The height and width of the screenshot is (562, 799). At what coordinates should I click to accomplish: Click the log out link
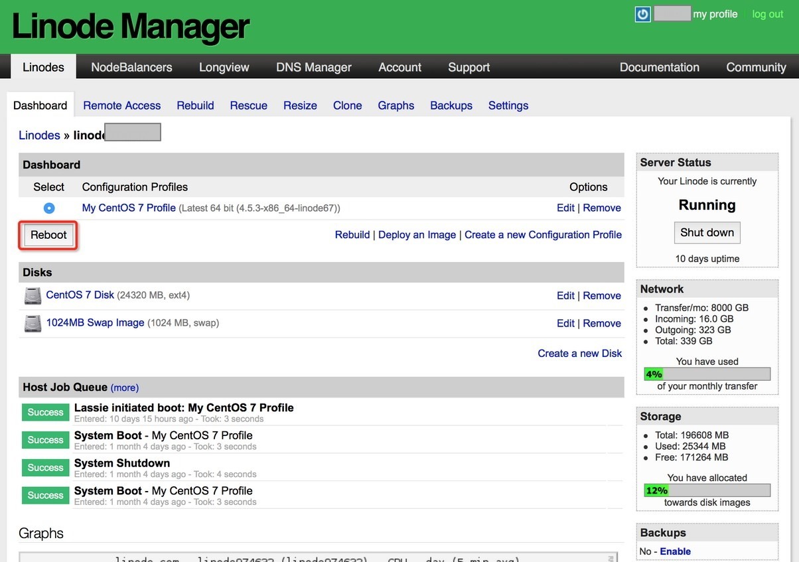(x=768, y=14)
